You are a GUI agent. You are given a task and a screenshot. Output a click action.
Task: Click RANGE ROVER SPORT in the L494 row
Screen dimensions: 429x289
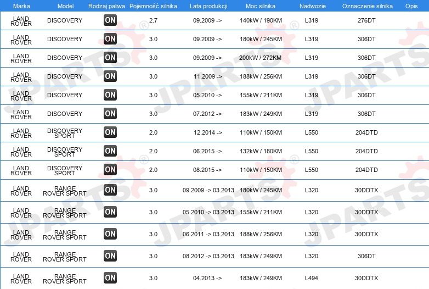click(x=65, y=279)
